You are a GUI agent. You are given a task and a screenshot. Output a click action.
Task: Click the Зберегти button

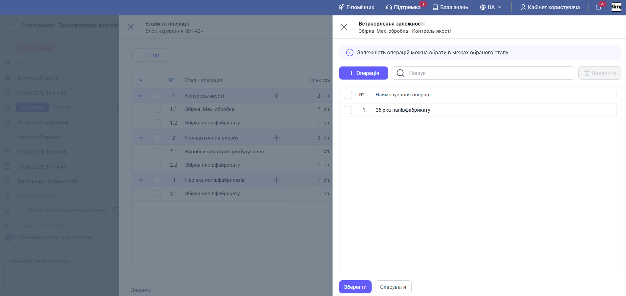point(355,287)
